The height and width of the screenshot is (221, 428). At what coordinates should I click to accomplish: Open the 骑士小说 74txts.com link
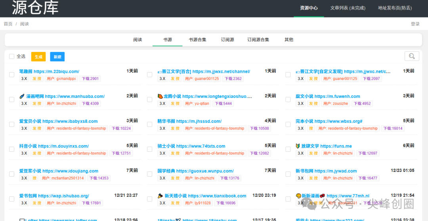[x=191, y=146]
